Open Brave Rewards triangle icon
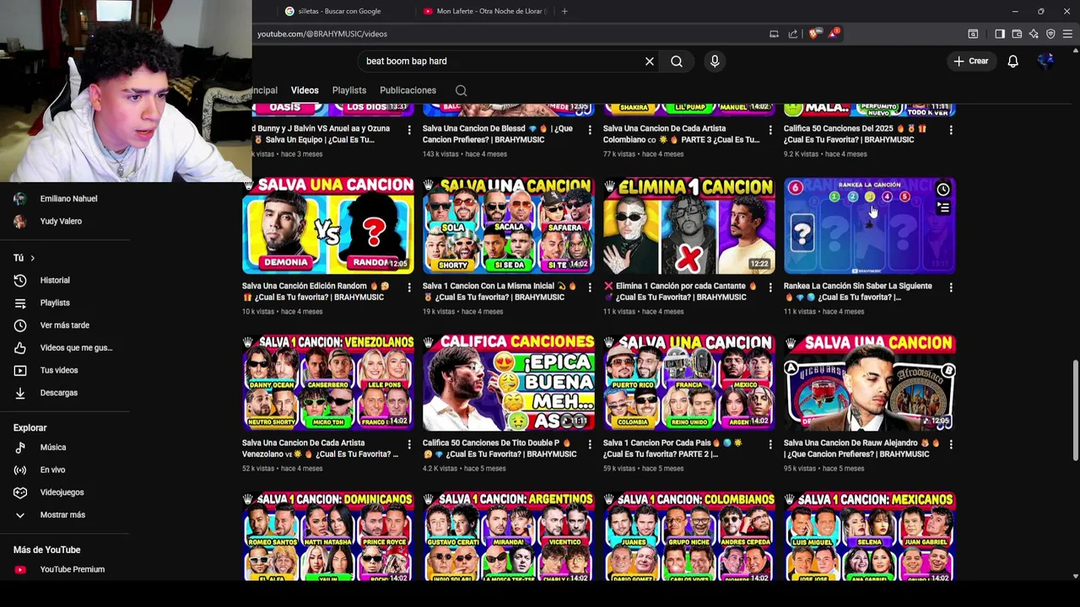Screen dimensions: 1080x607 pyautogui.click(x=834, y=34)
